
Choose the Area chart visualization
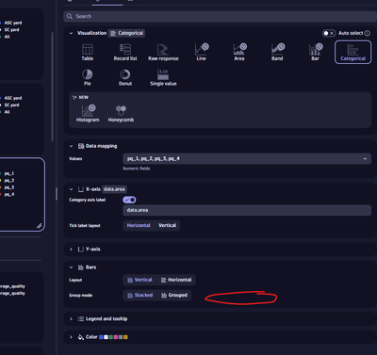(x=239, y=52)
